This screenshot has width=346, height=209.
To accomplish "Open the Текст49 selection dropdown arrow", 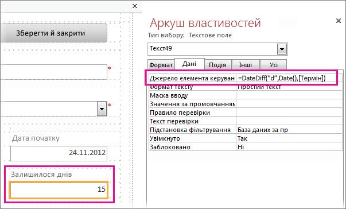I will 282,49.
